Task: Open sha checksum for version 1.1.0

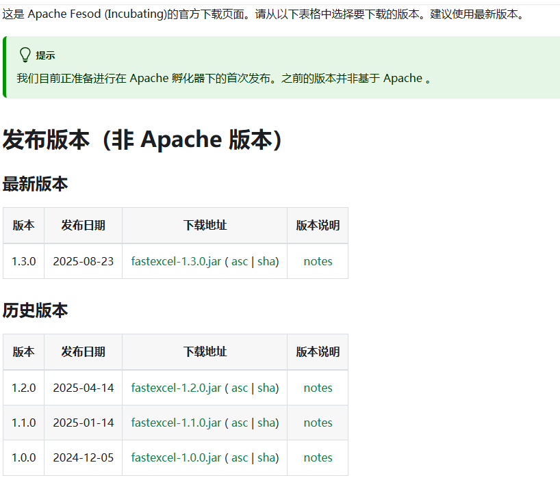Action: (x=266, y=423)
